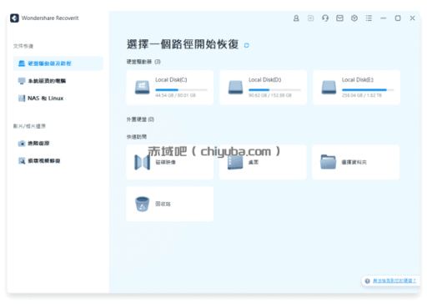This screenshot has width=427, height=304.
Task: Open the select folder quick access card
Action: point(356,162)
